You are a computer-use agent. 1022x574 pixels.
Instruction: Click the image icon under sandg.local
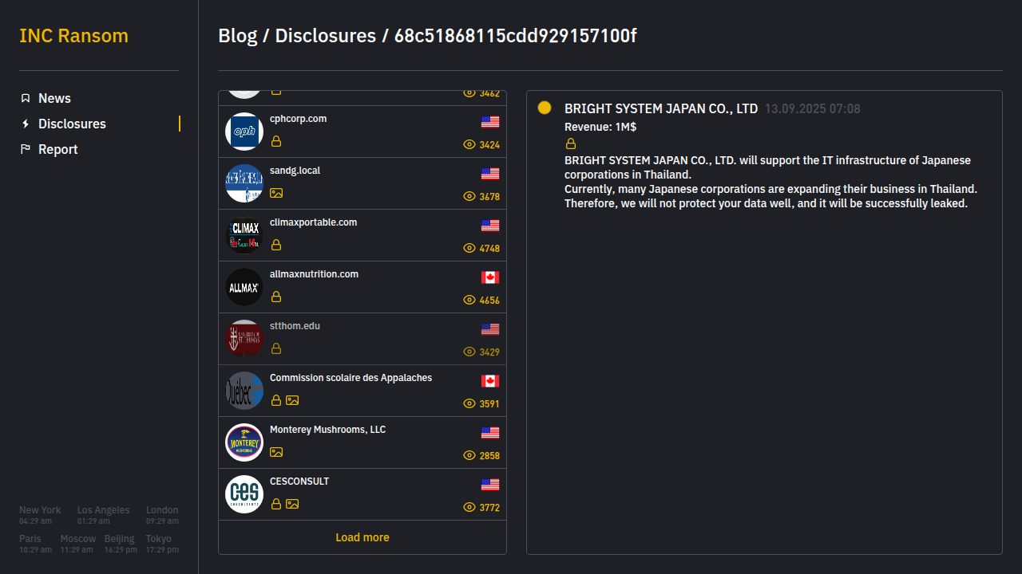pos(276,193)
